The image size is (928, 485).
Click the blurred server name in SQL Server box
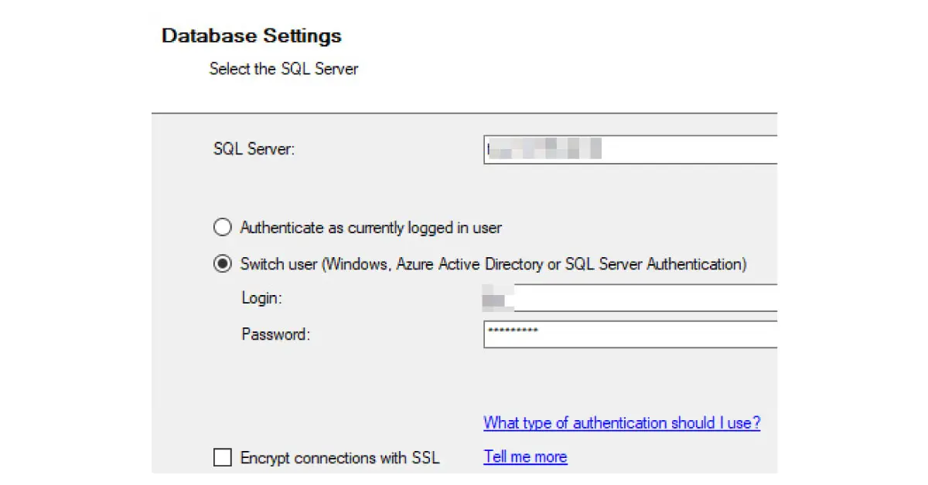click(544, 149)
